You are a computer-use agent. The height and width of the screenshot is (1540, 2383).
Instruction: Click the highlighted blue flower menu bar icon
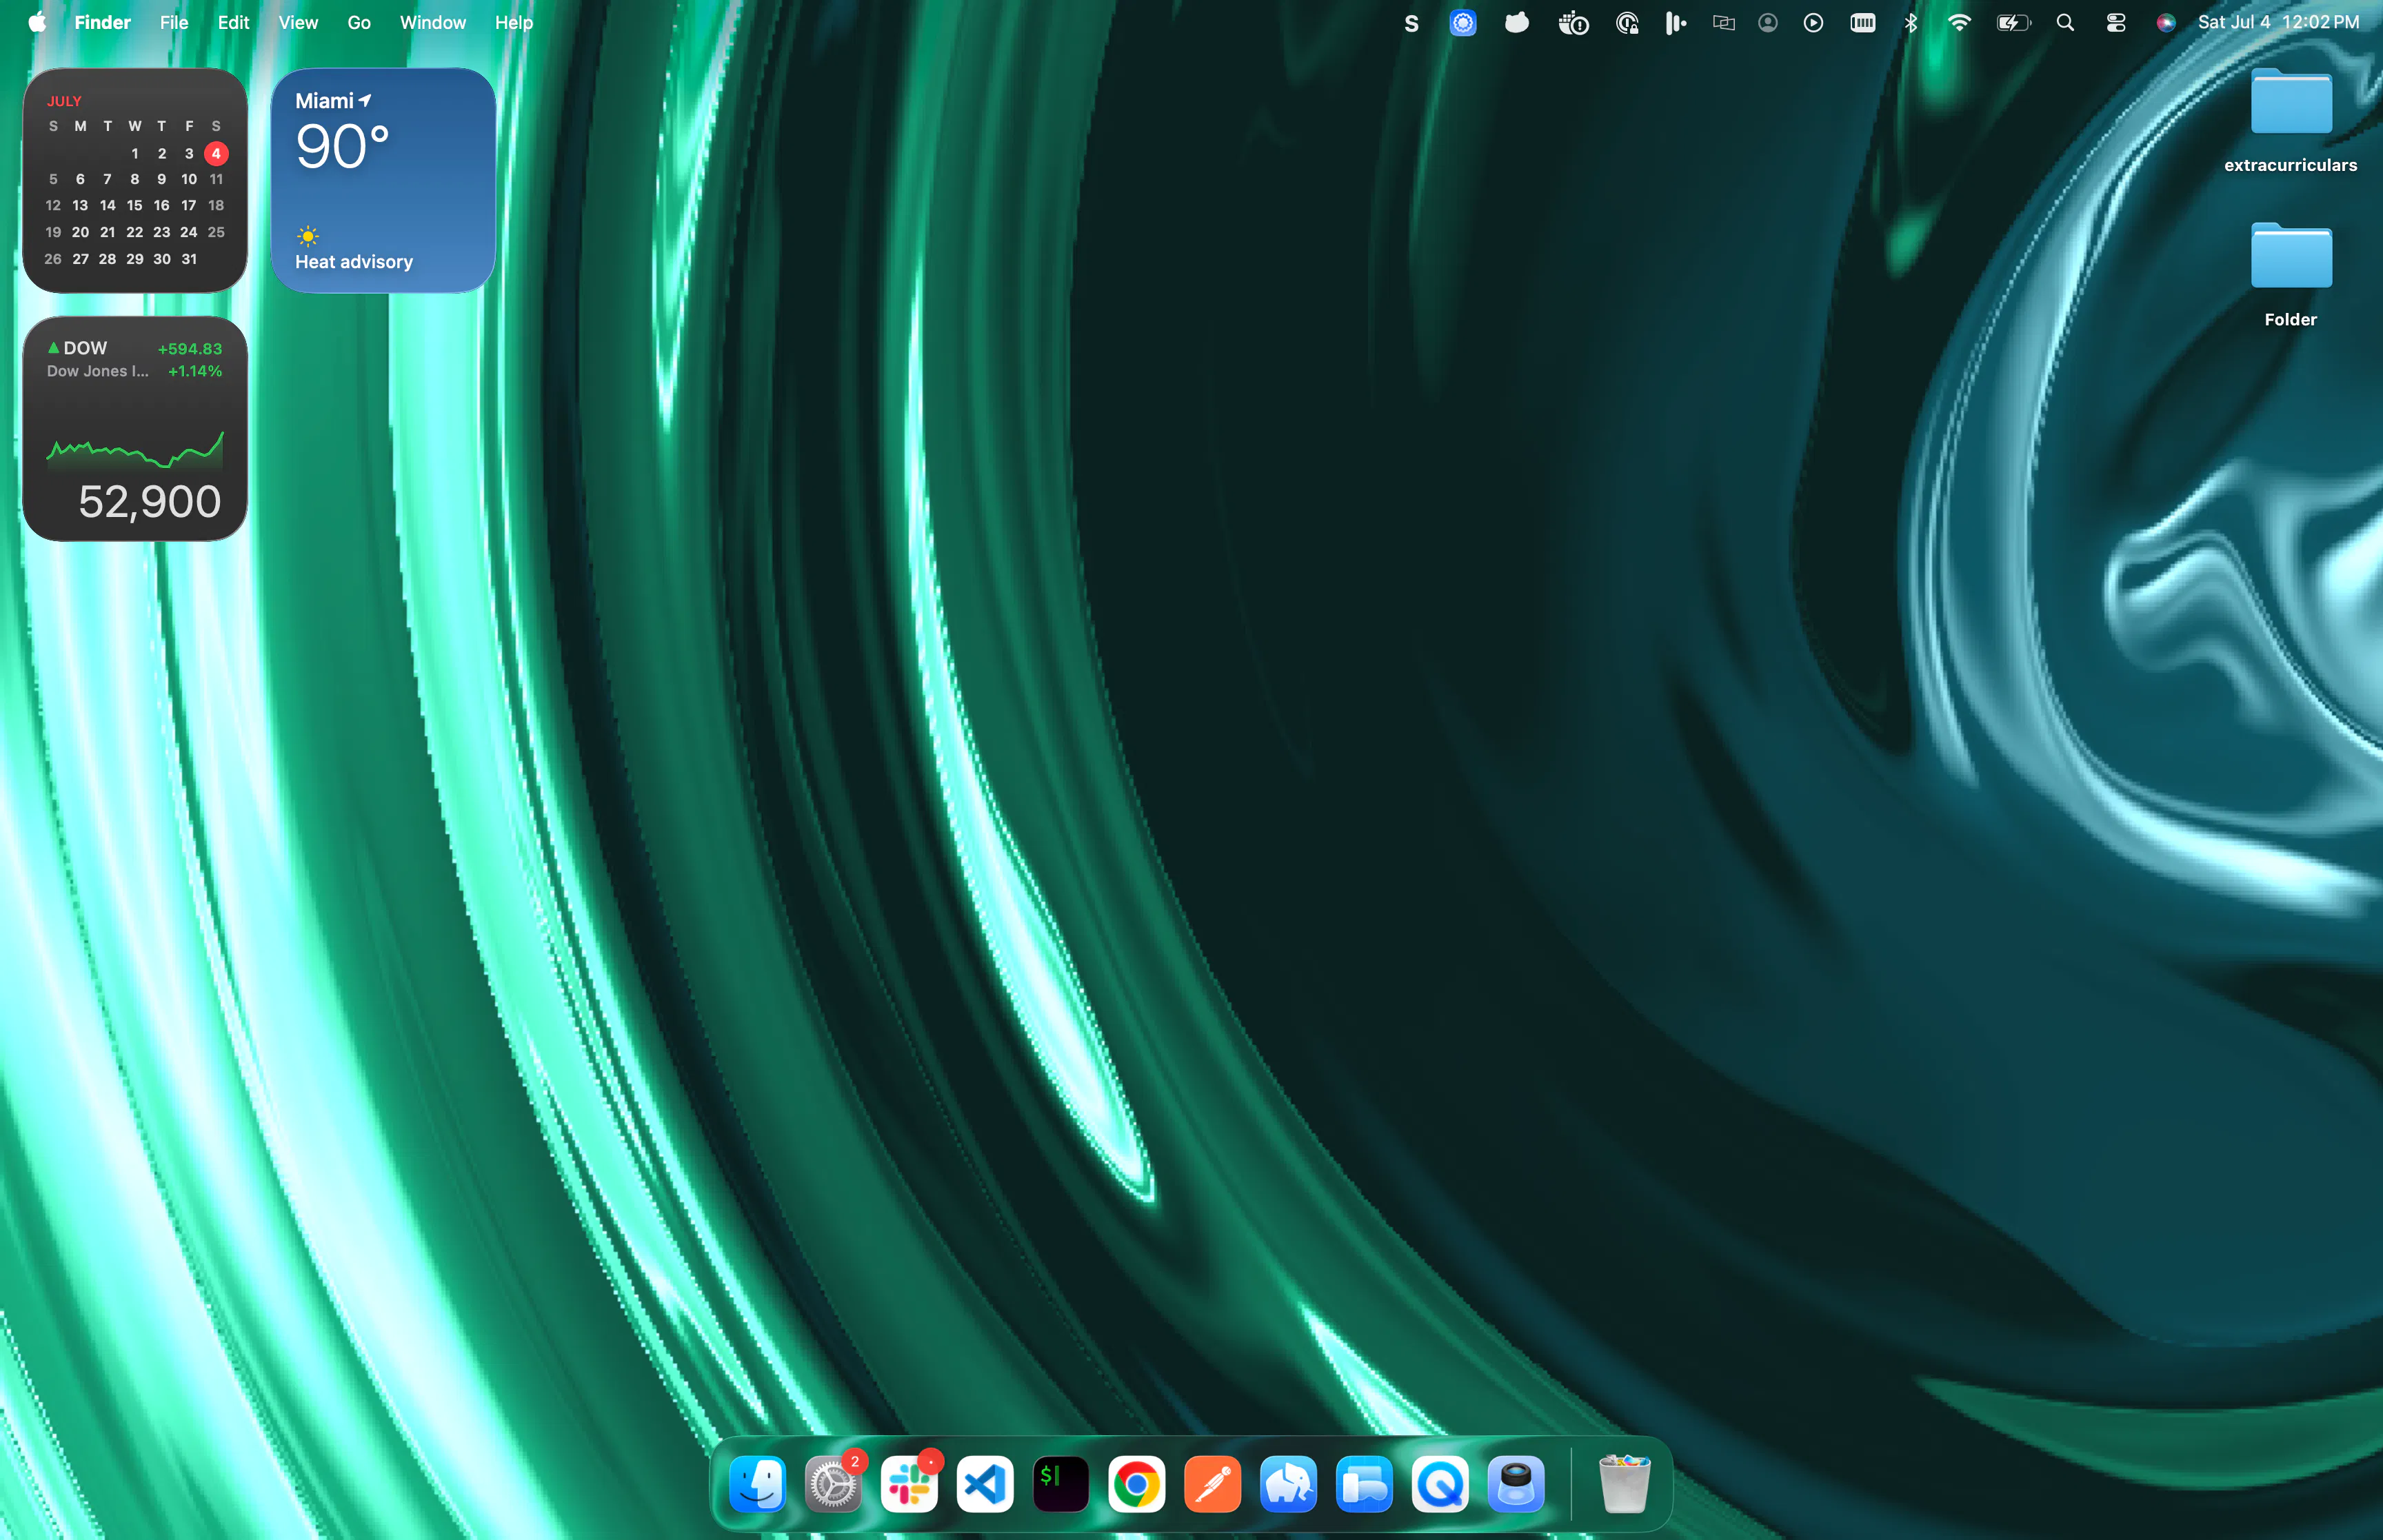coord(1463,23)
